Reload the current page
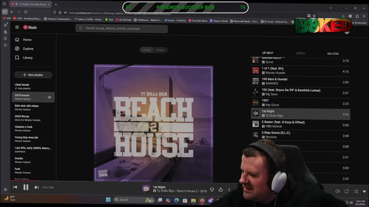The width and height of the screenshot is (369, 207). (26, 12)
